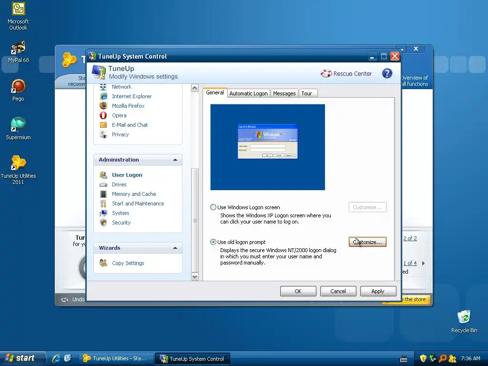Click the sidebar scrollbar thumb
The image size is (488, 366).
click(195, 220)
